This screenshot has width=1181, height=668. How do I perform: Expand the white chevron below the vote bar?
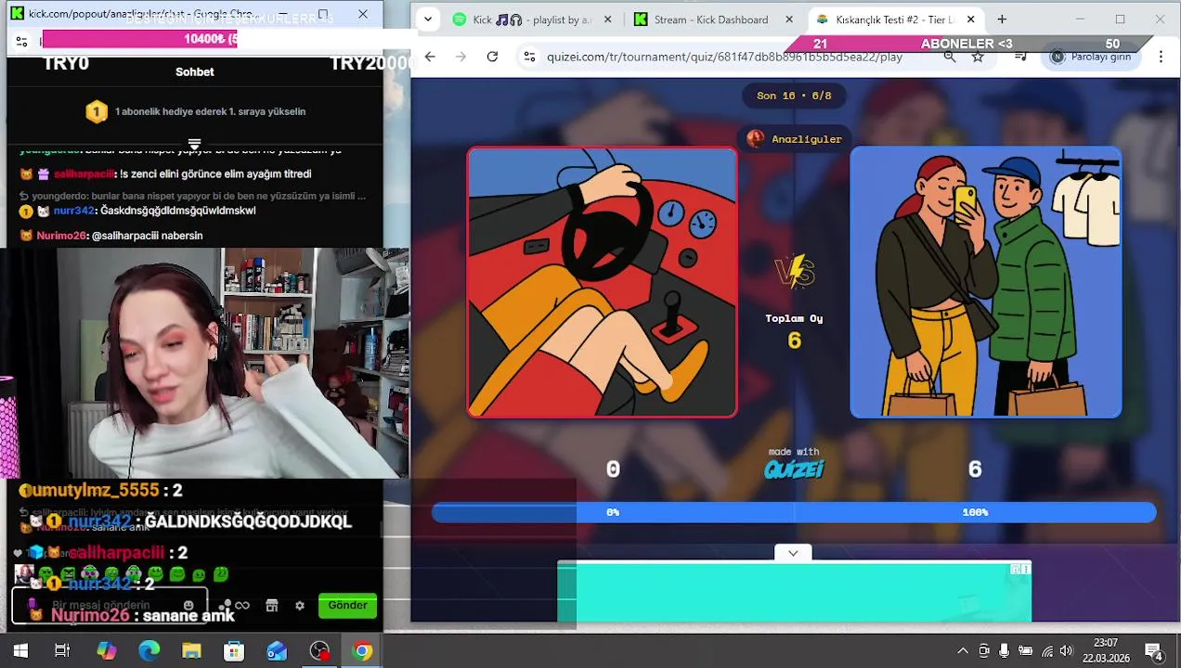pyautogui.click(x=793, y=553)
